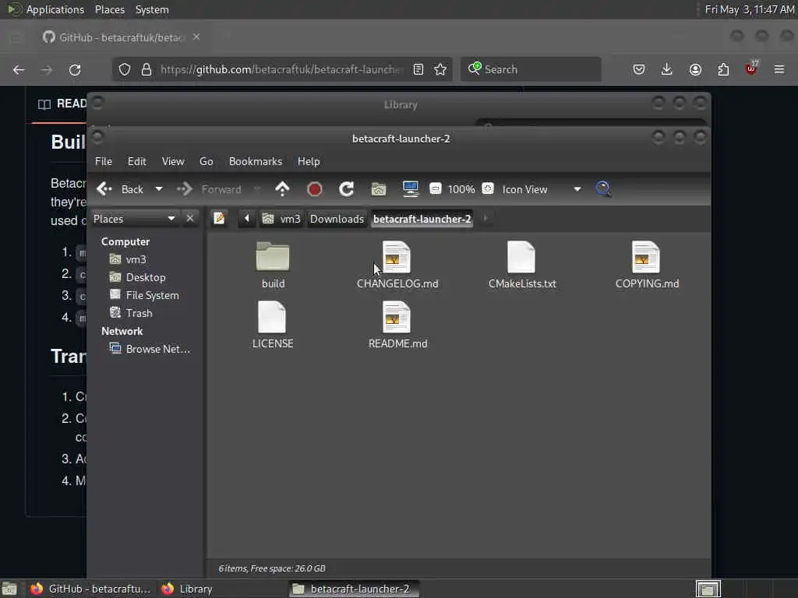This screenshot has width=798, height=598.
Task: Select LICENSE file
Action: 273,325
